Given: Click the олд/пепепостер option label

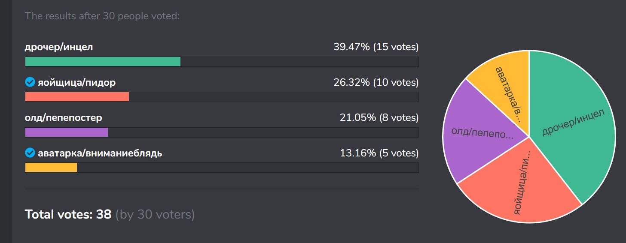Looking at the screenshot, I should (x=63, y=117).
